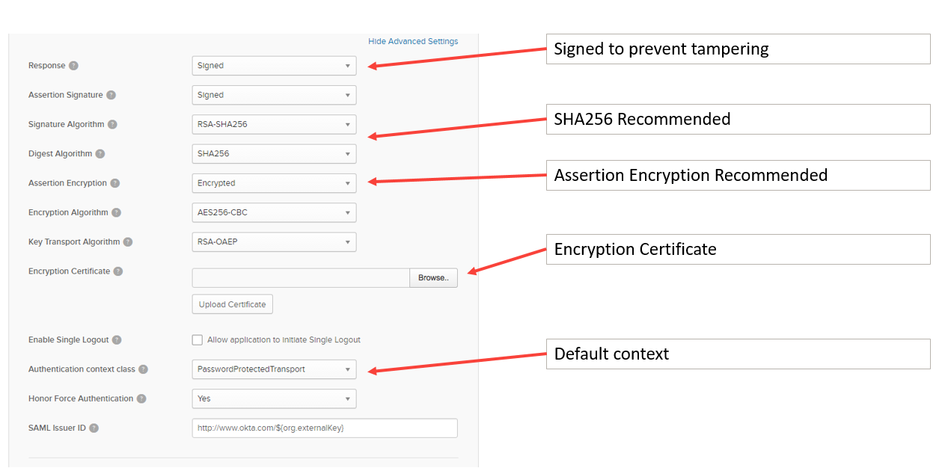951x471 pixels.
Task: Click help icon beside Assertion Signature
Action: [x=111, y=95]
